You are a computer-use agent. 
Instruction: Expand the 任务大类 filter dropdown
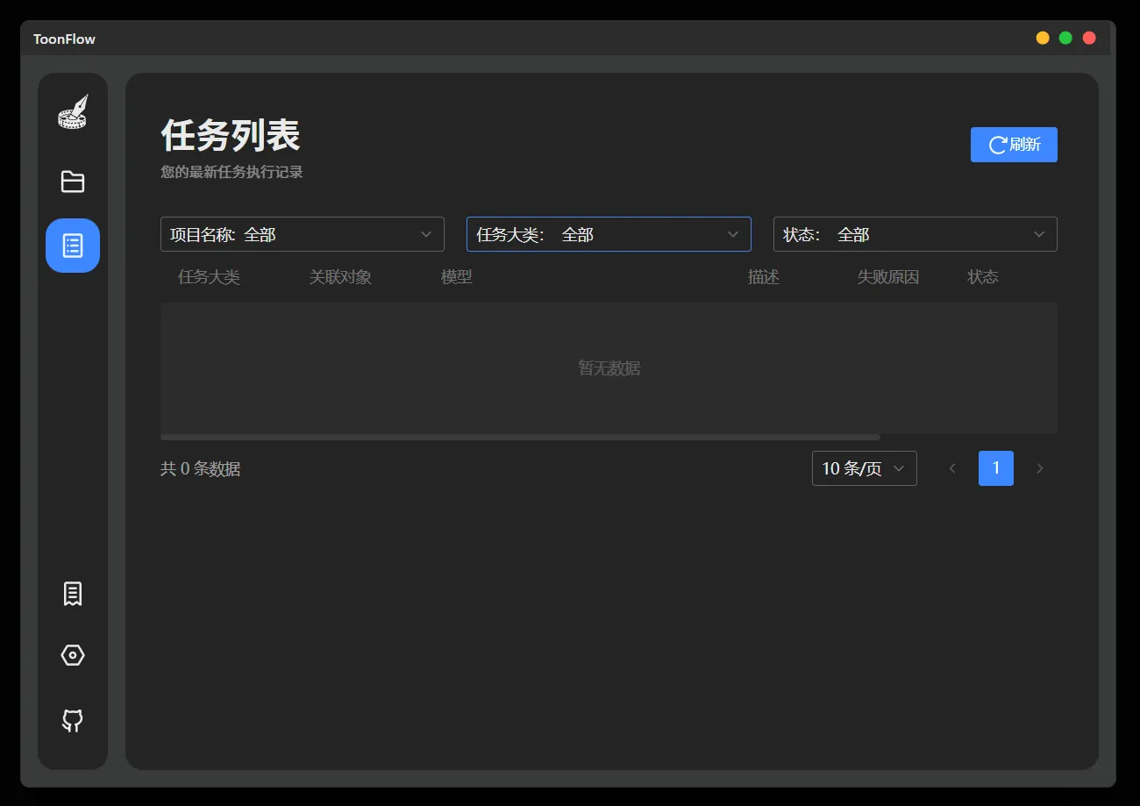[609, 234]
